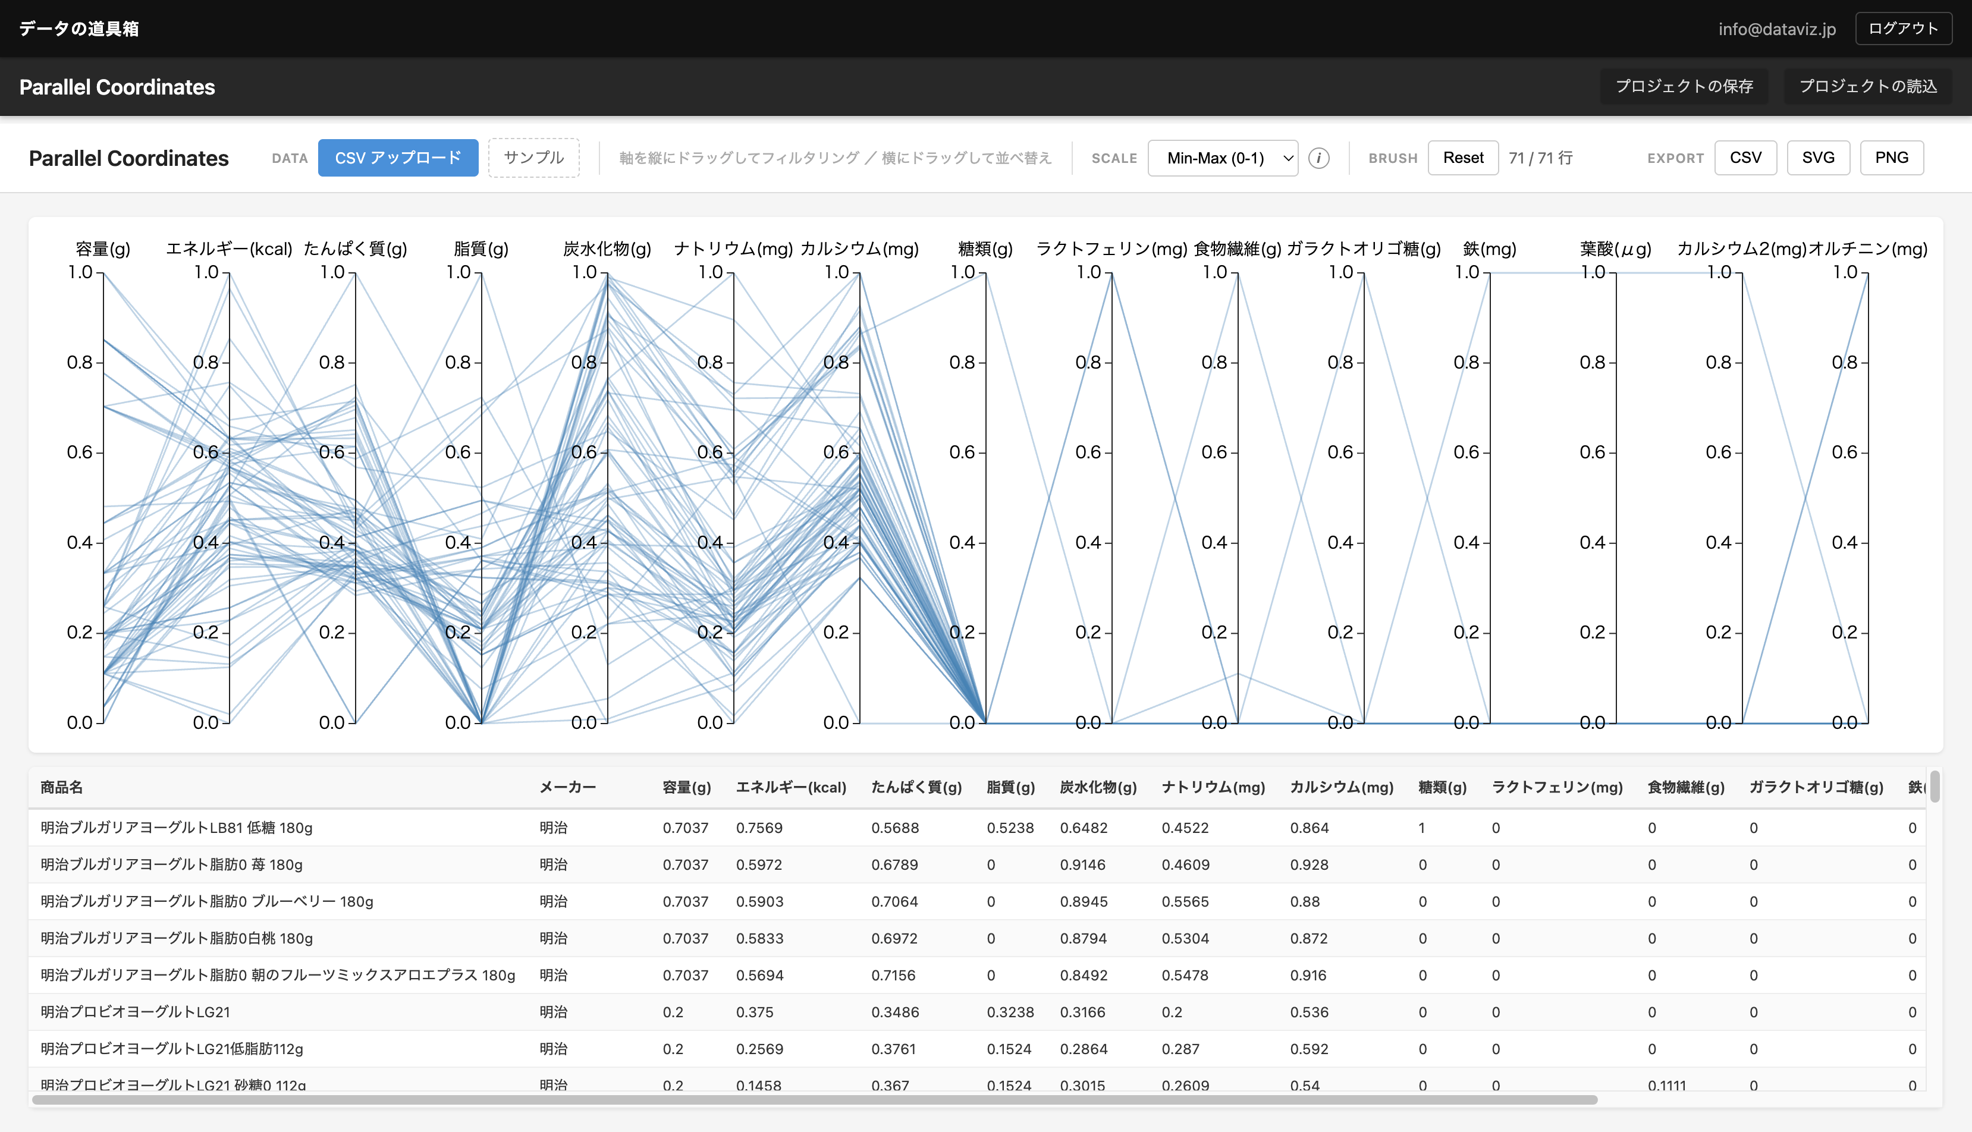
Task: Click プロジェクトの読込 button
Action: tap(1867, 86)
